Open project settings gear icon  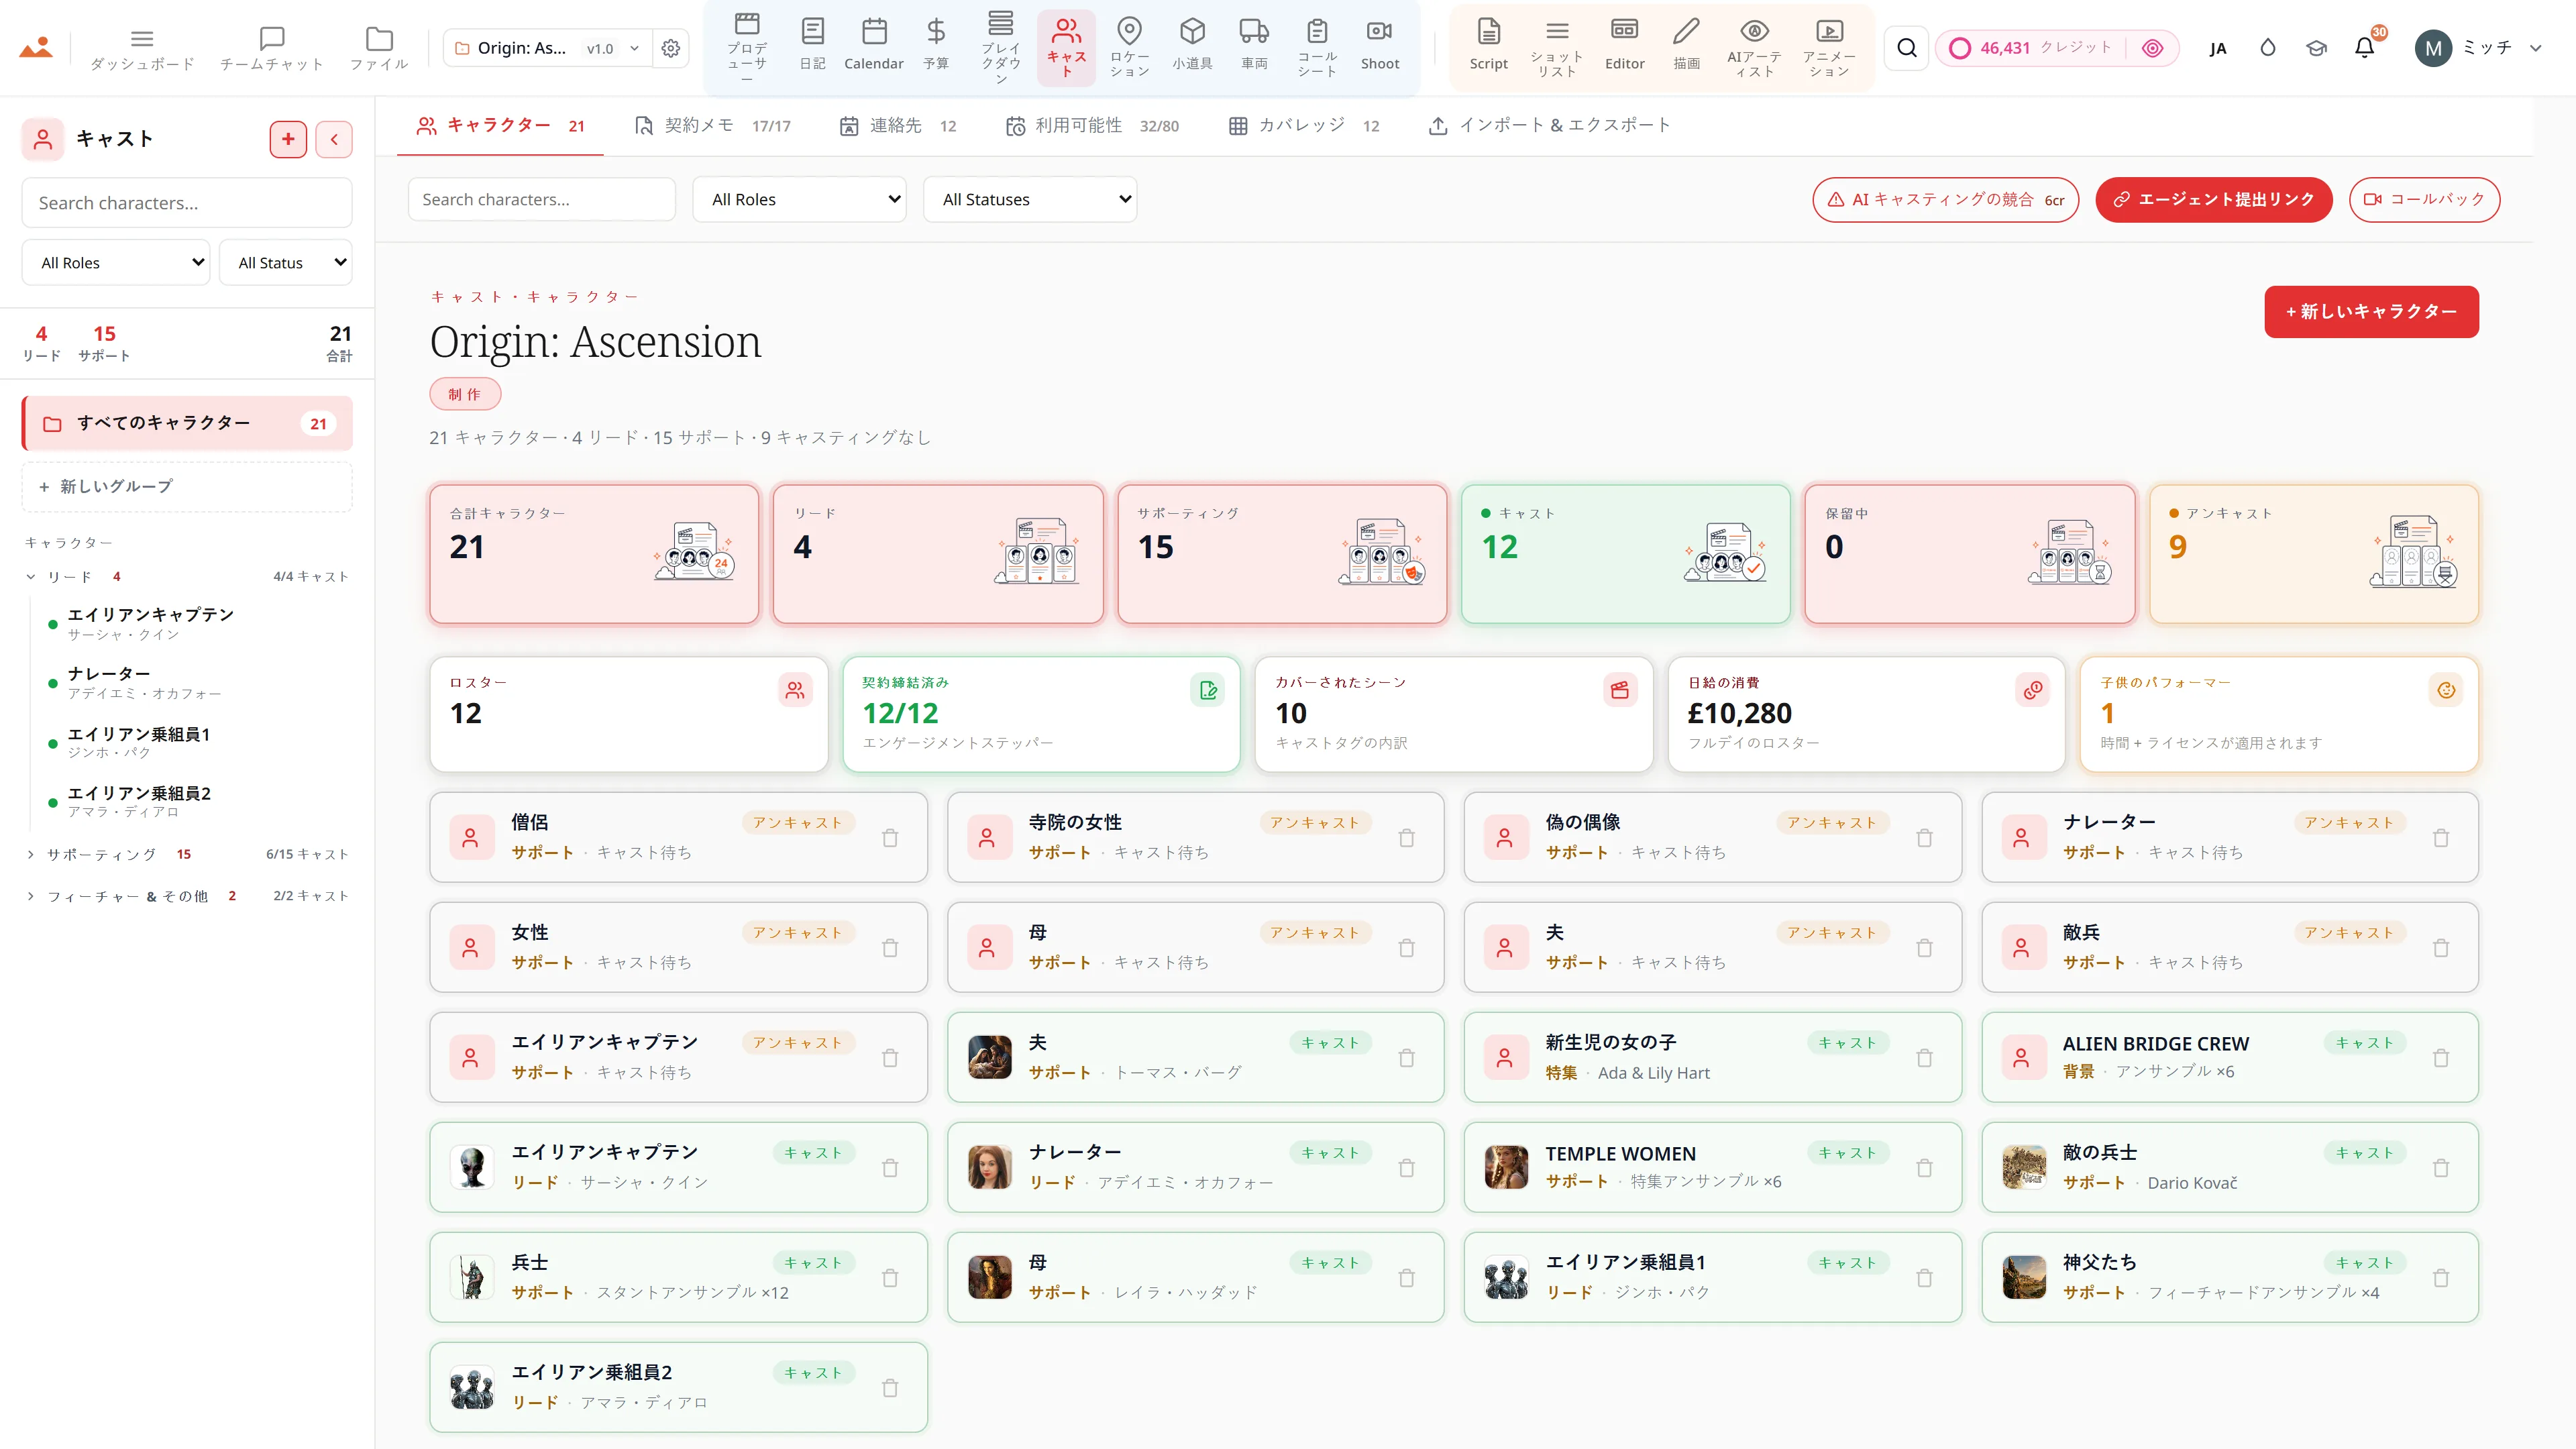click(x=671, y=48)
